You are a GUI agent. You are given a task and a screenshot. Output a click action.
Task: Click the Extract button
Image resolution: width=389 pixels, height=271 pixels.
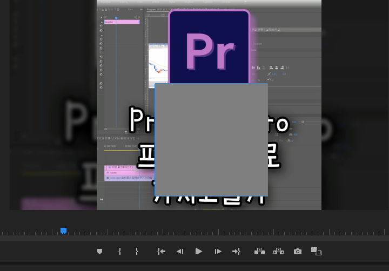pyautogui.click(x=278, y=252)
